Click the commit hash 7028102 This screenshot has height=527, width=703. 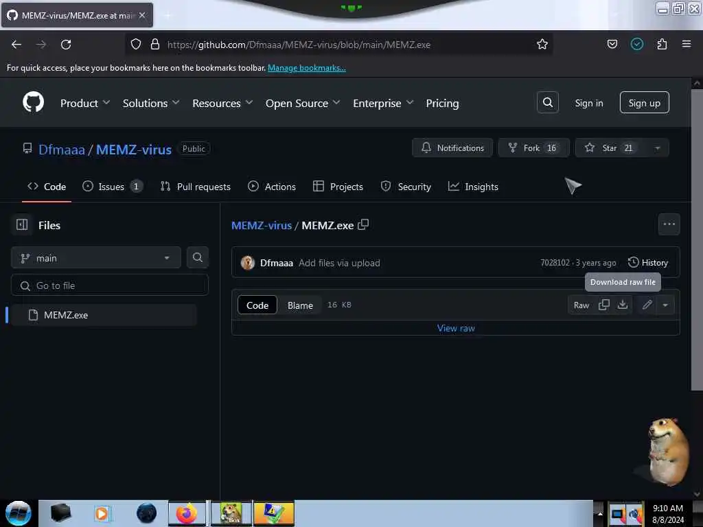[x=555, y=263]
